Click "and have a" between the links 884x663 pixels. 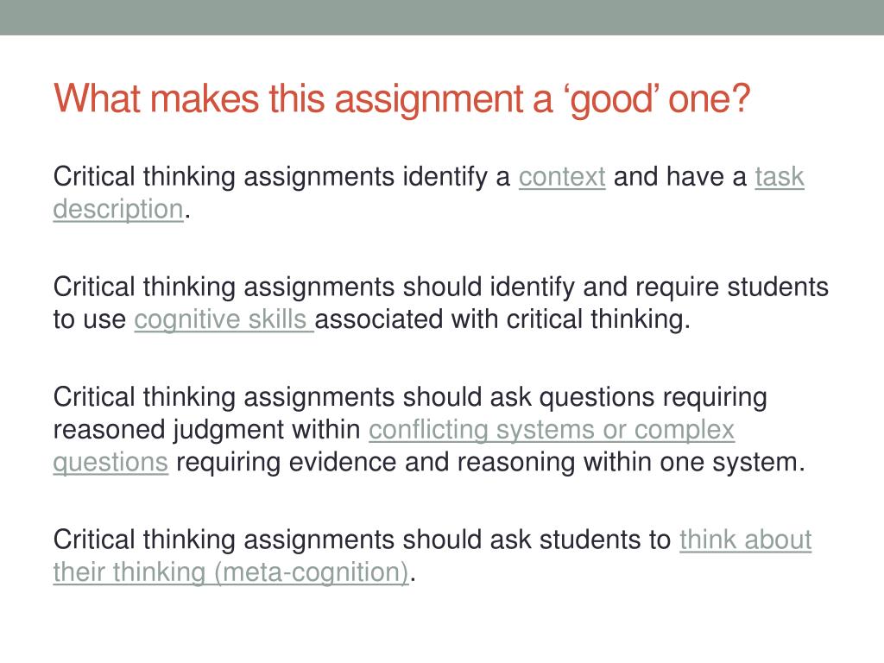[680, 177]
